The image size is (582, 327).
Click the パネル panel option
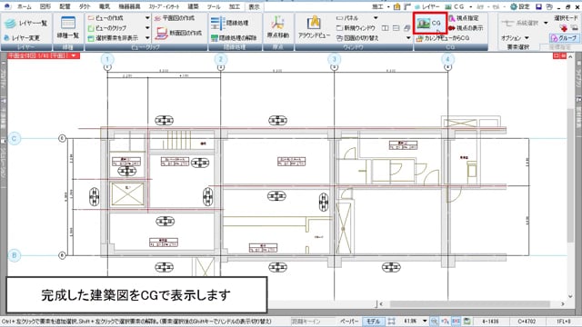tap(347, 18)
